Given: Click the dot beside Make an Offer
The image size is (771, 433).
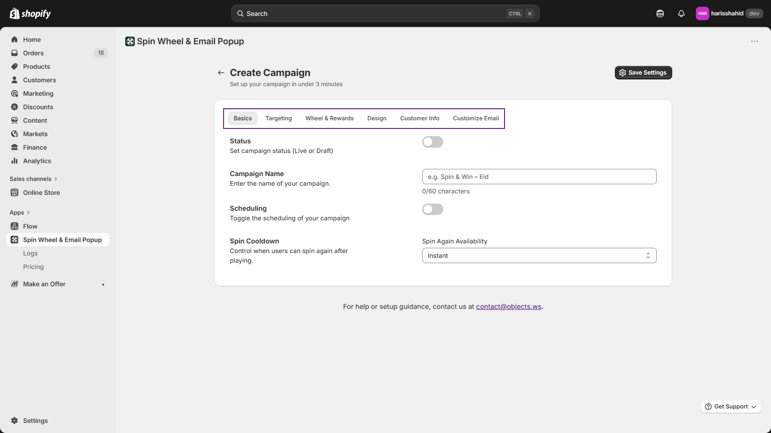Looking at the screenshot, I should [x=103, y=284].
